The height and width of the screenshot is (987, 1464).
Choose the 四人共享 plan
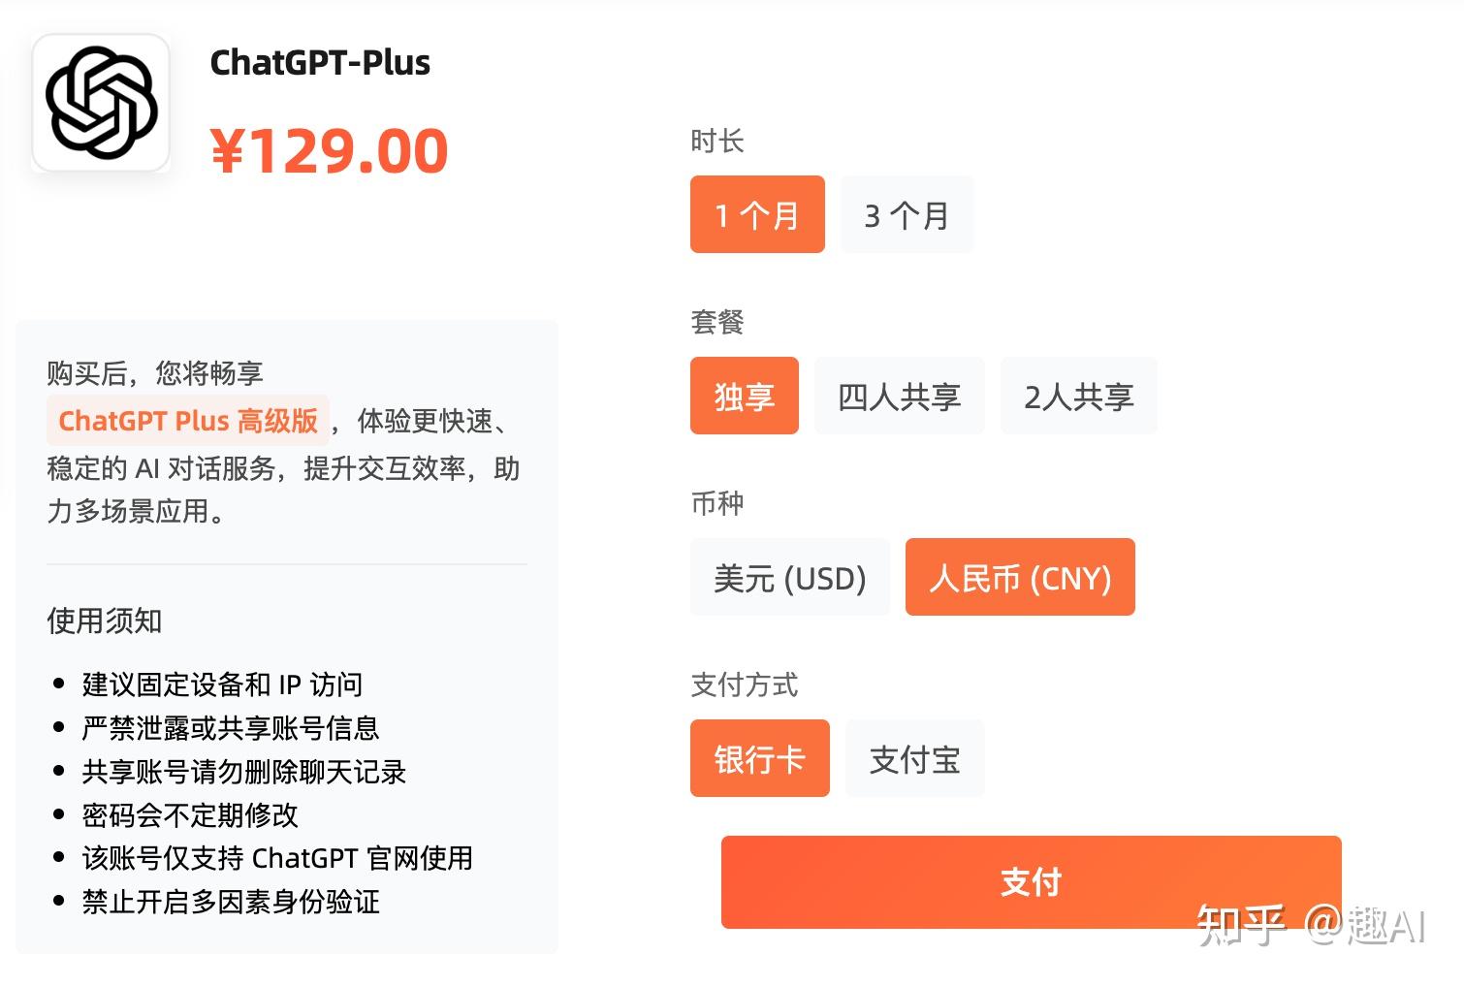coord(898,396)
